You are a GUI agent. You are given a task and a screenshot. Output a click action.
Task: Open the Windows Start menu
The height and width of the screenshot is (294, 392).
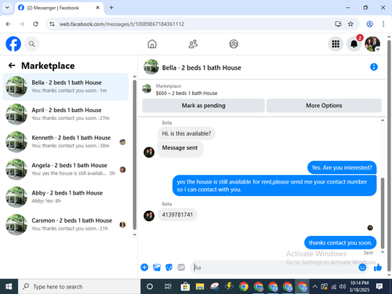(x=9, y=287)
